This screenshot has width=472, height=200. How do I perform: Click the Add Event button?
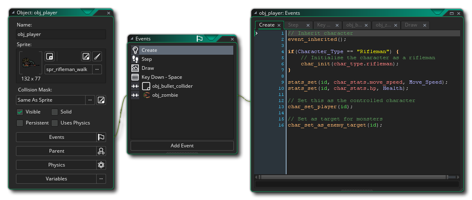pos(182,146)
